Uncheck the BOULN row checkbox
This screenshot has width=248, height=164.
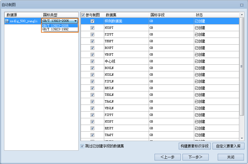[x=92, y=68]
